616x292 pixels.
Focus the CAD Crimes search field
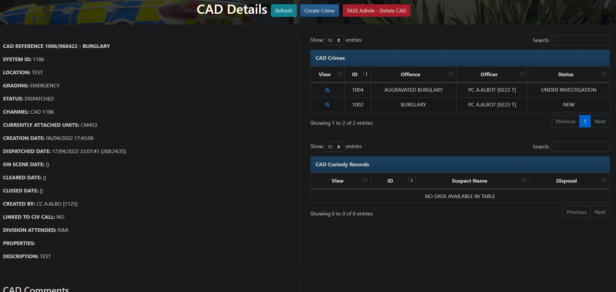tap(580, 40)
